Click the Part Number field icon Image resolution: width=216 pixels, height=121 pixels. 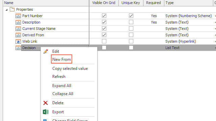click(x=18, y=16)
